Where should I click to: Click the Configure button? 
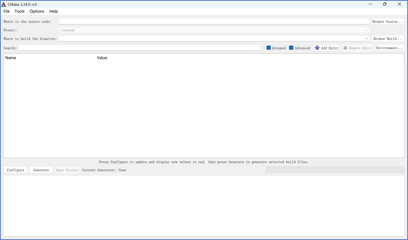click(15, 170)
